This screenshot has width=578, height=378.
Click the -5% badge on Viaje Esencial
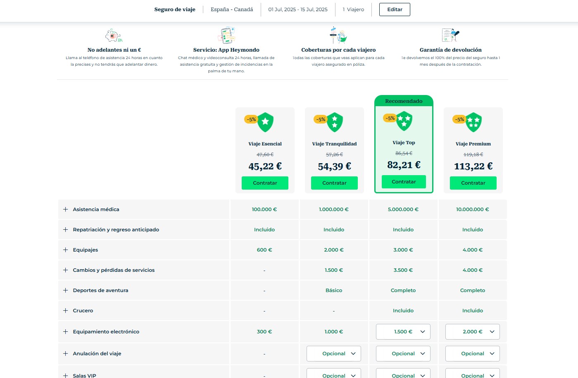click(251, 119)
